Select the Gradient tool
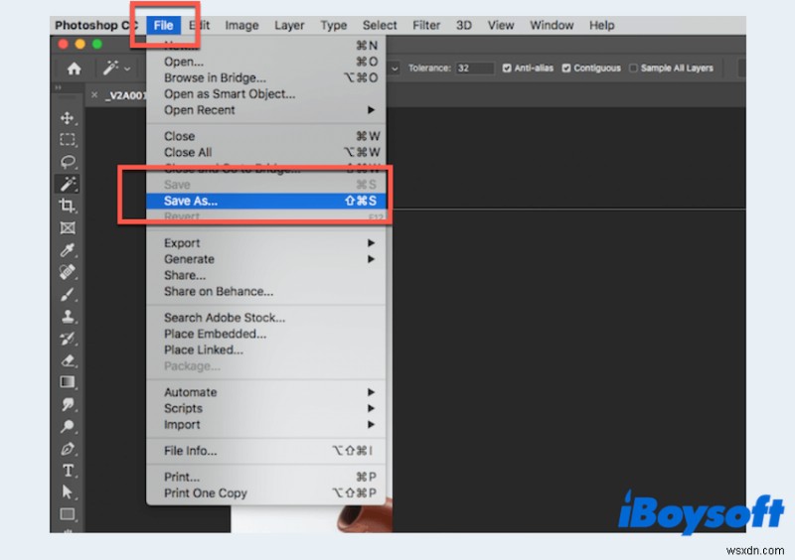 pyautogui.click(x=67, y=382)
